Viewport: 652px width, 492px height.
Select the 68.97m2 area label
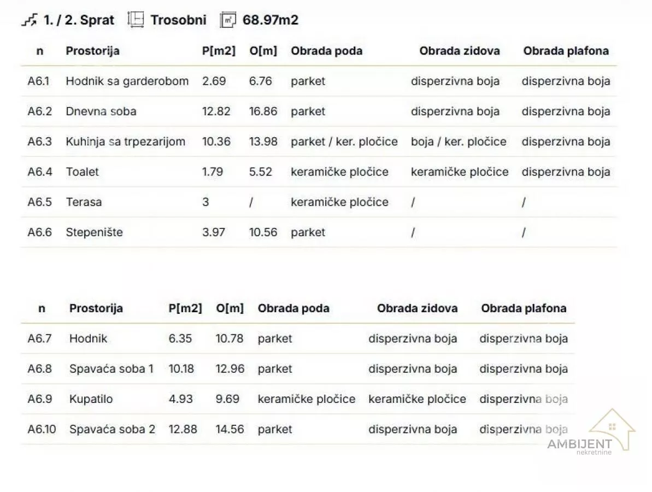pos(271,20)
